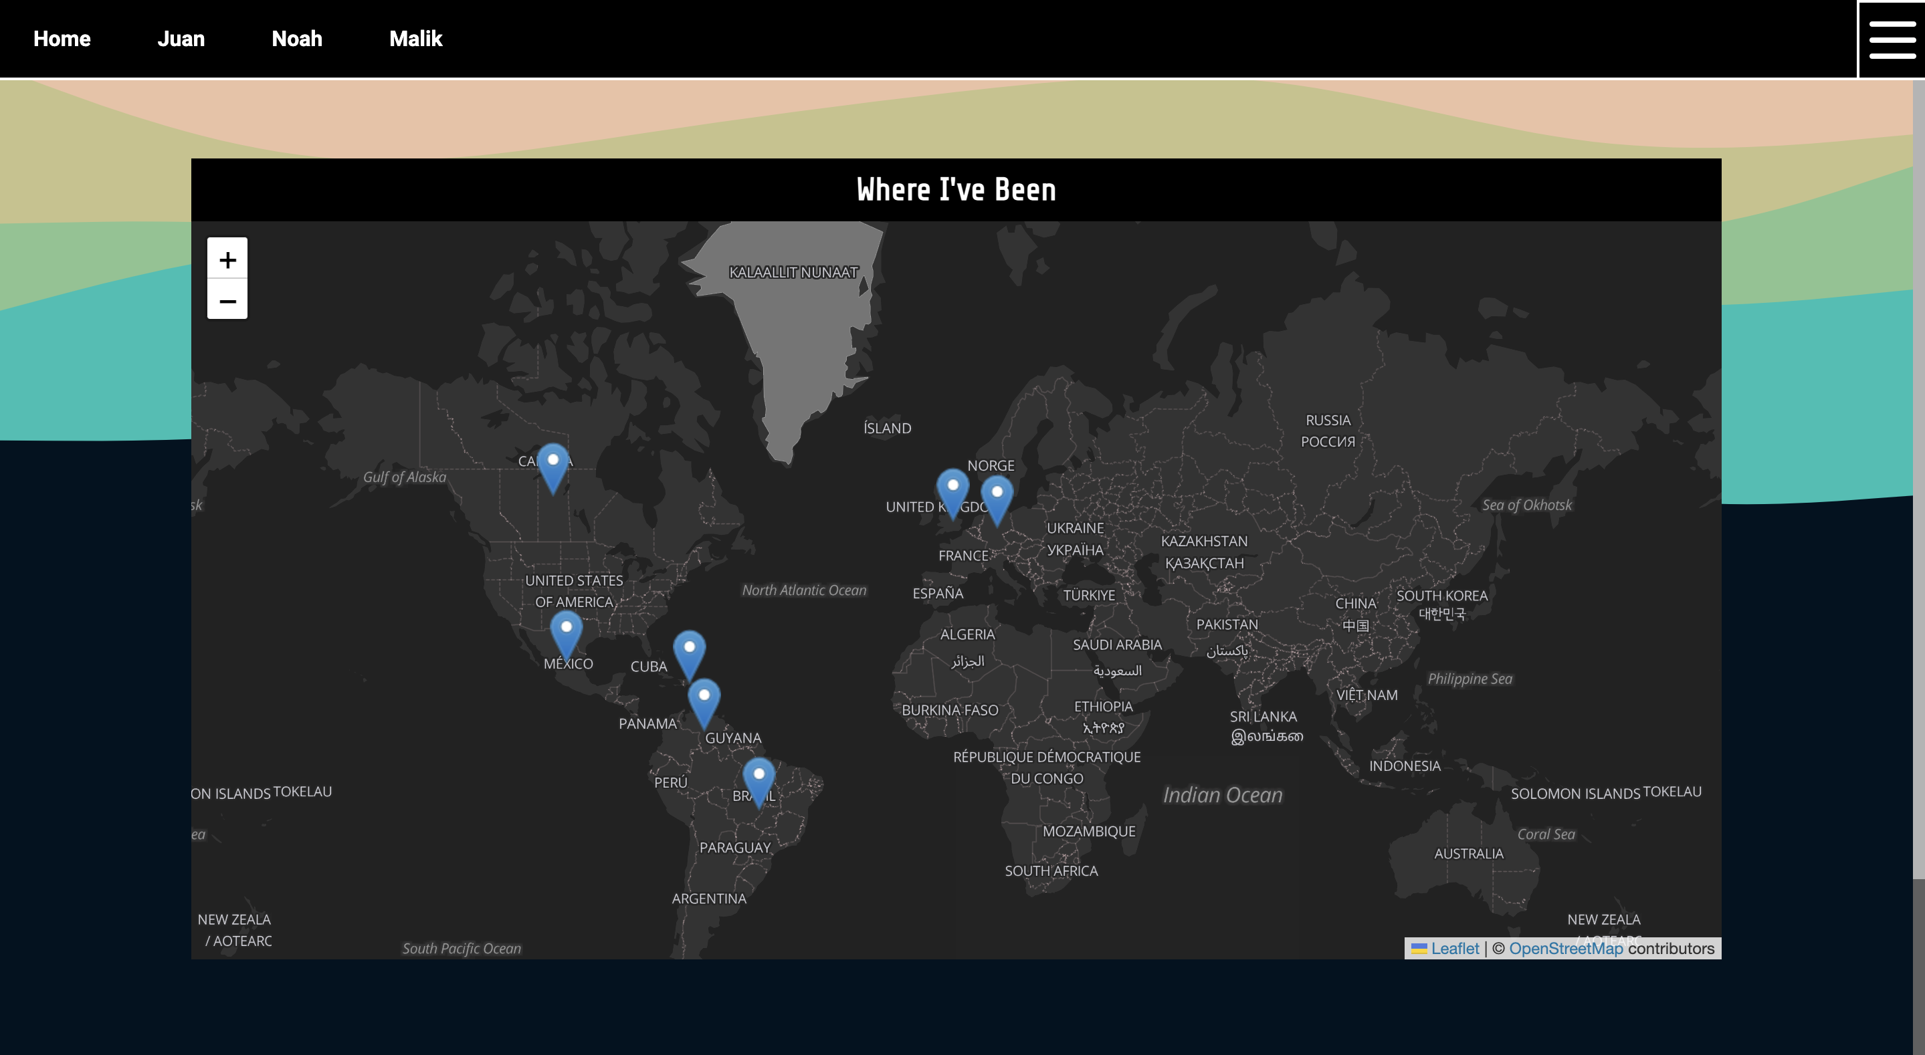Click the map marker east of Cuba
1925x1055 pixels.
pyautogui.click(x=689, y=653)
